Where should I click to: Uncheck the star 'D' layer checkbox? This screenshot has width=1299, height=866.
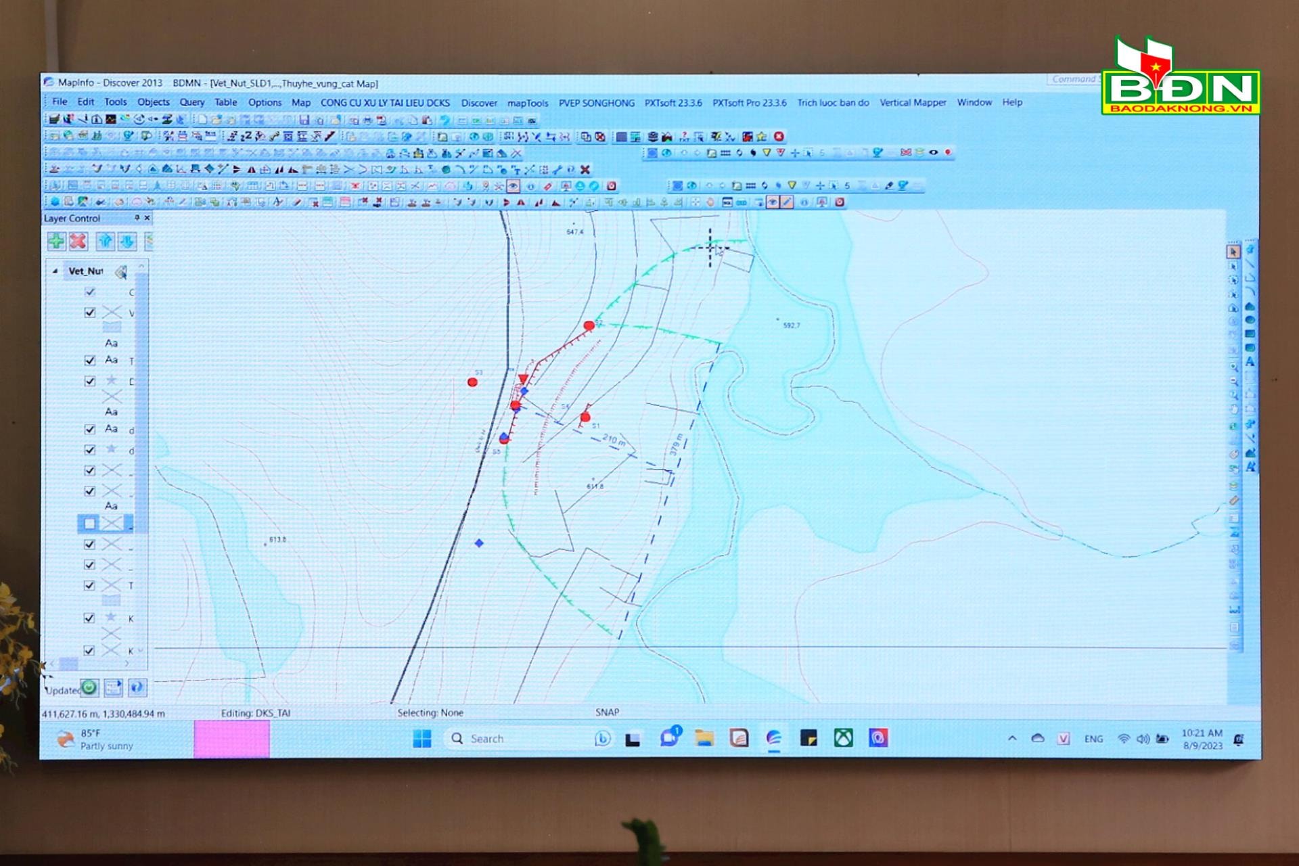pyautogui.click(x=90, y=382)
